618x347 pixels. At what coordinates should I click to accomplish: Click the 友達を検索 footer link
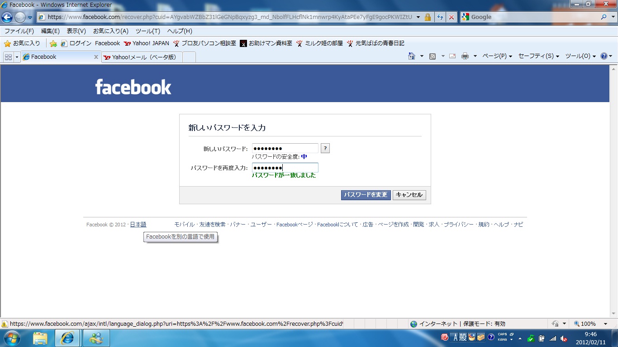click(x=212, y=225)
